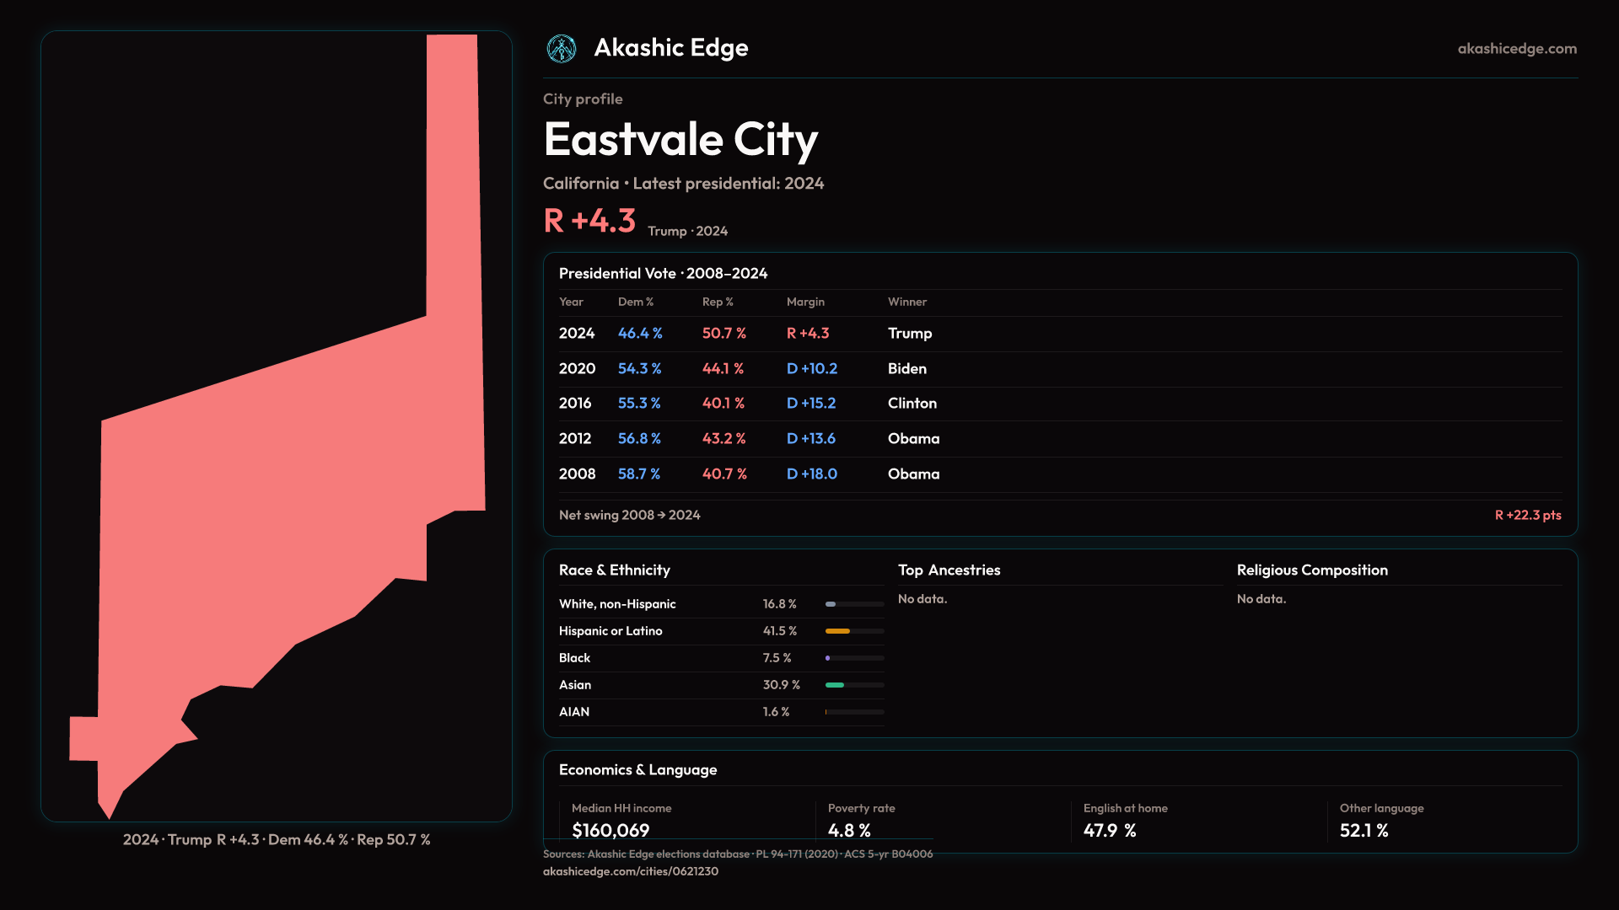Image resolution: width=1619 pixels, height=910 pixels.
Task: Click the Net swing R +22.3 pts
Action: tap(1527, 515)
